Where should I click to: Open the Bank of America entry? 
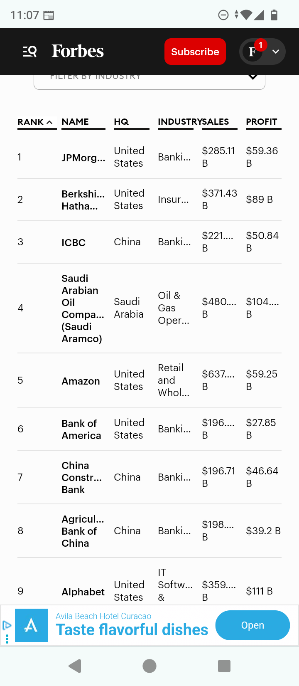pos(81,429)
